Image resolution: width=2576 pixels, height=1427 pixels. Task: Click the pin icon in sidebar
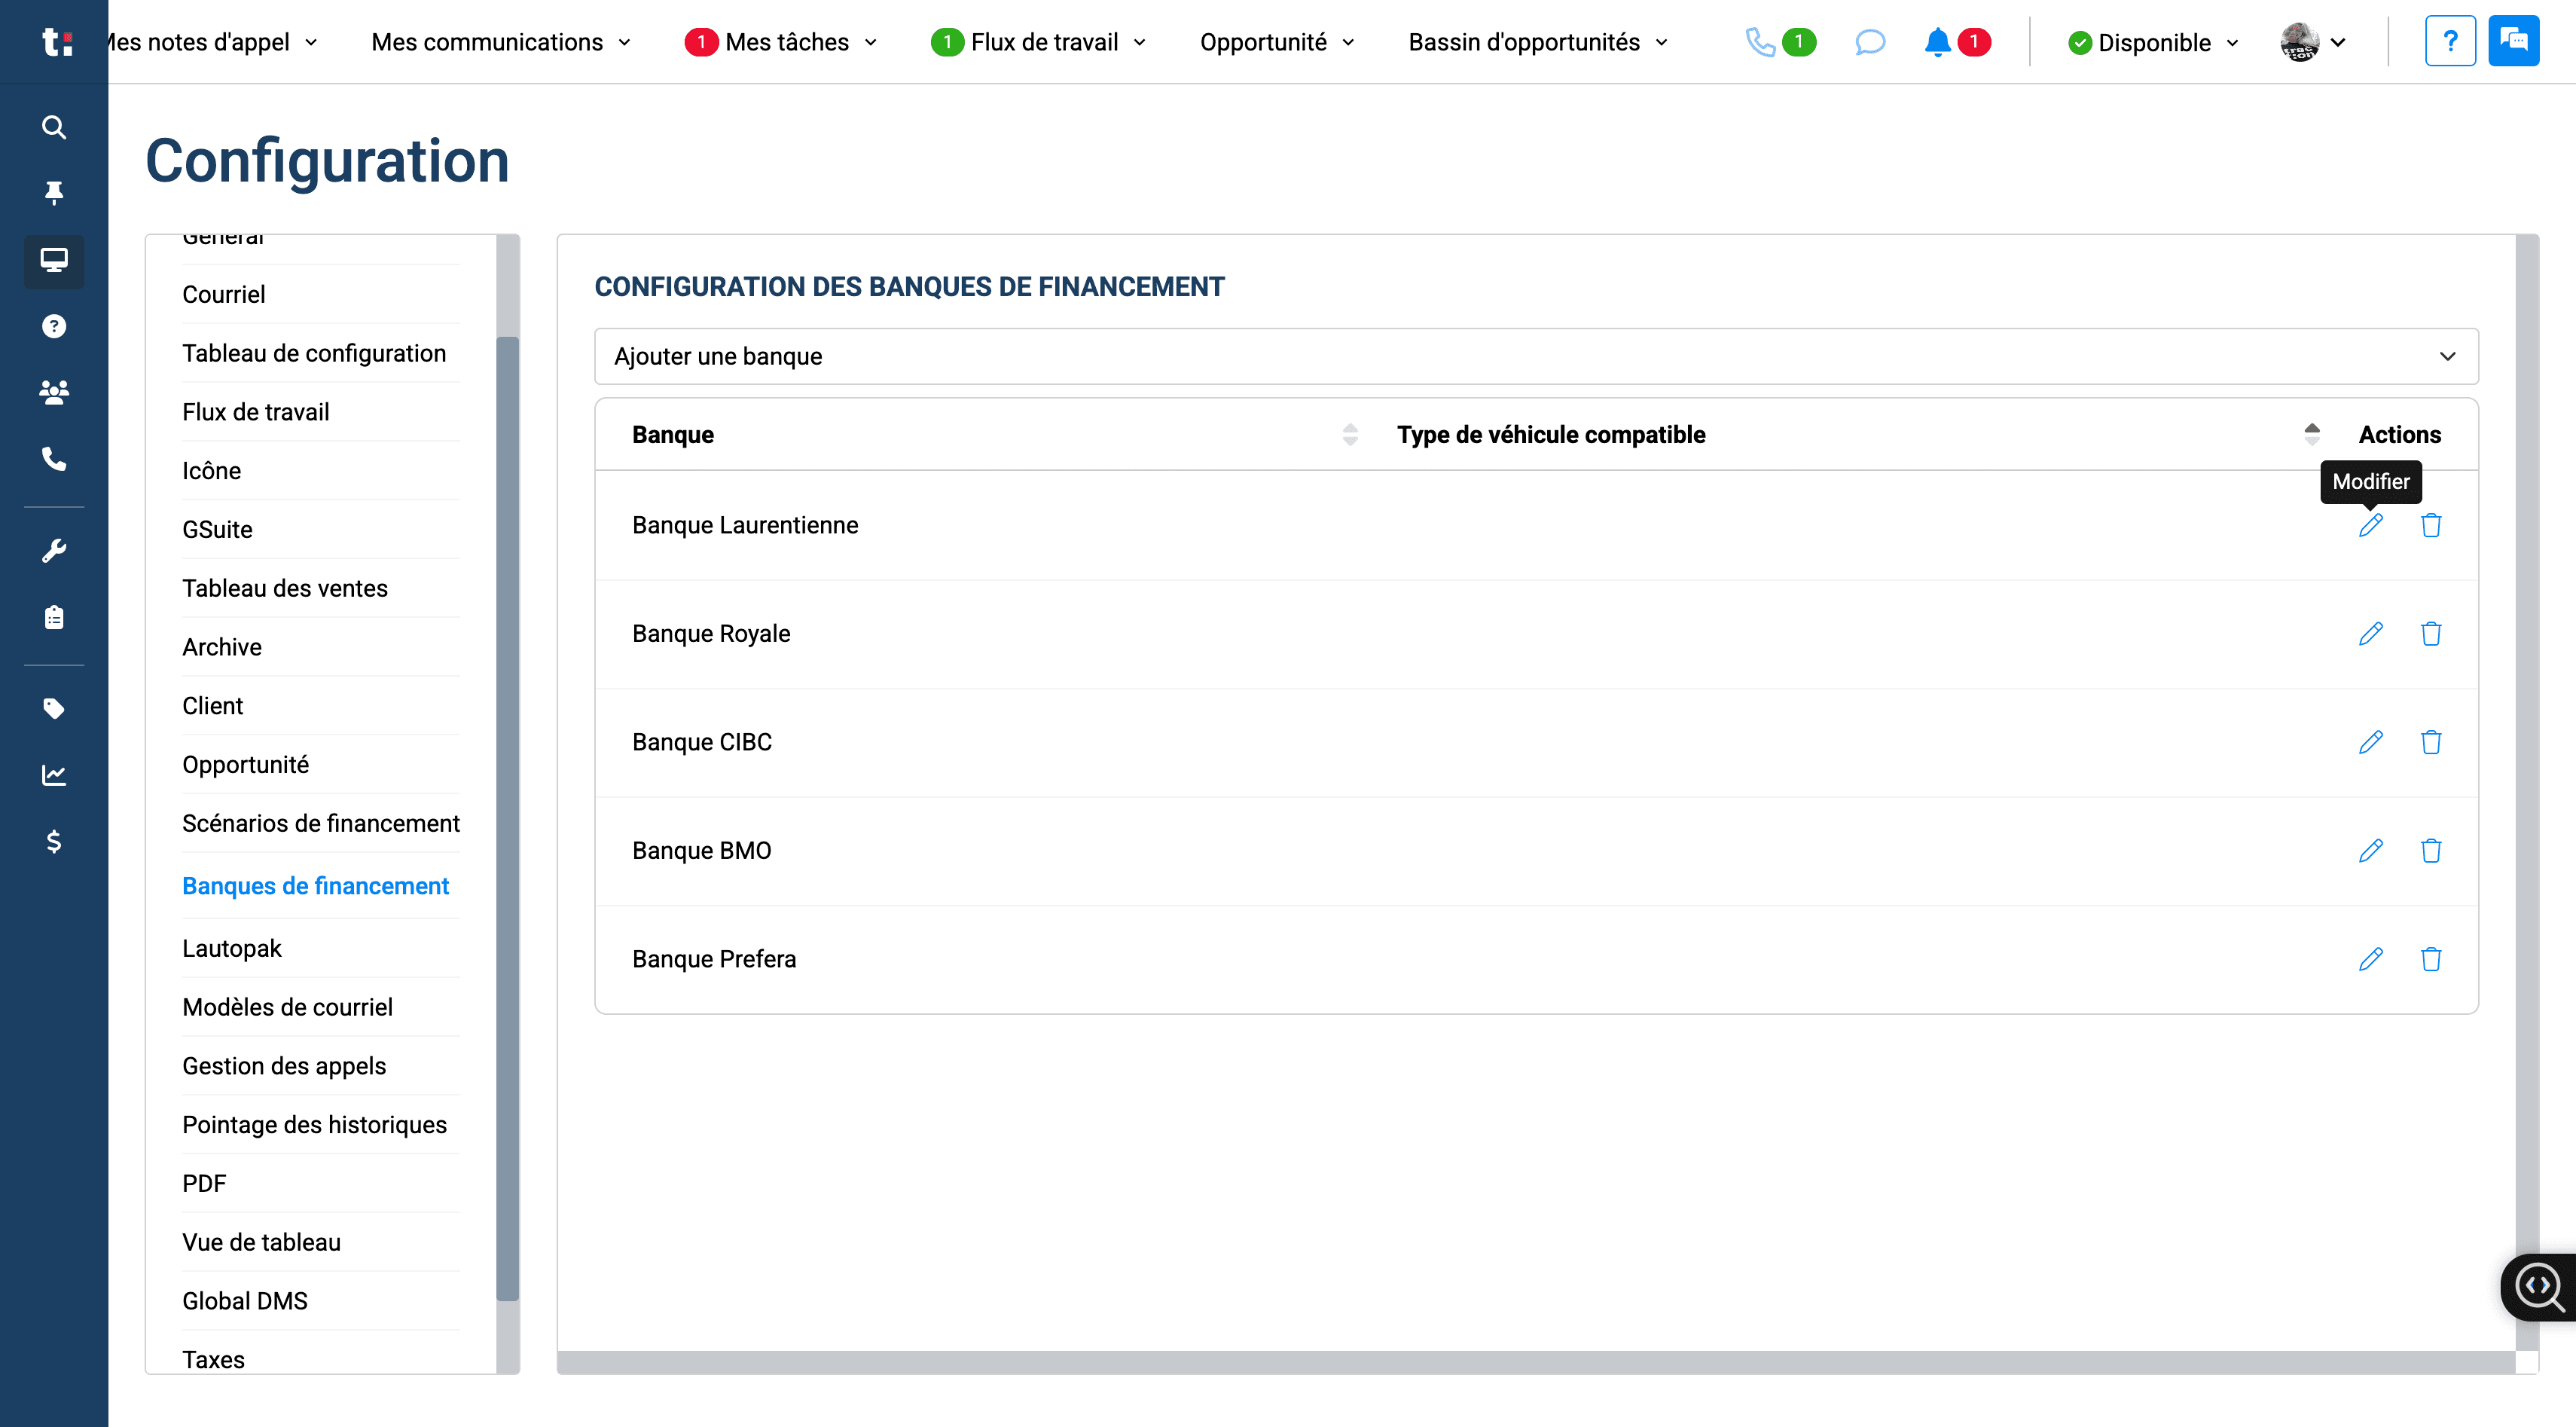pyautogui.click(x=54, y=192)
